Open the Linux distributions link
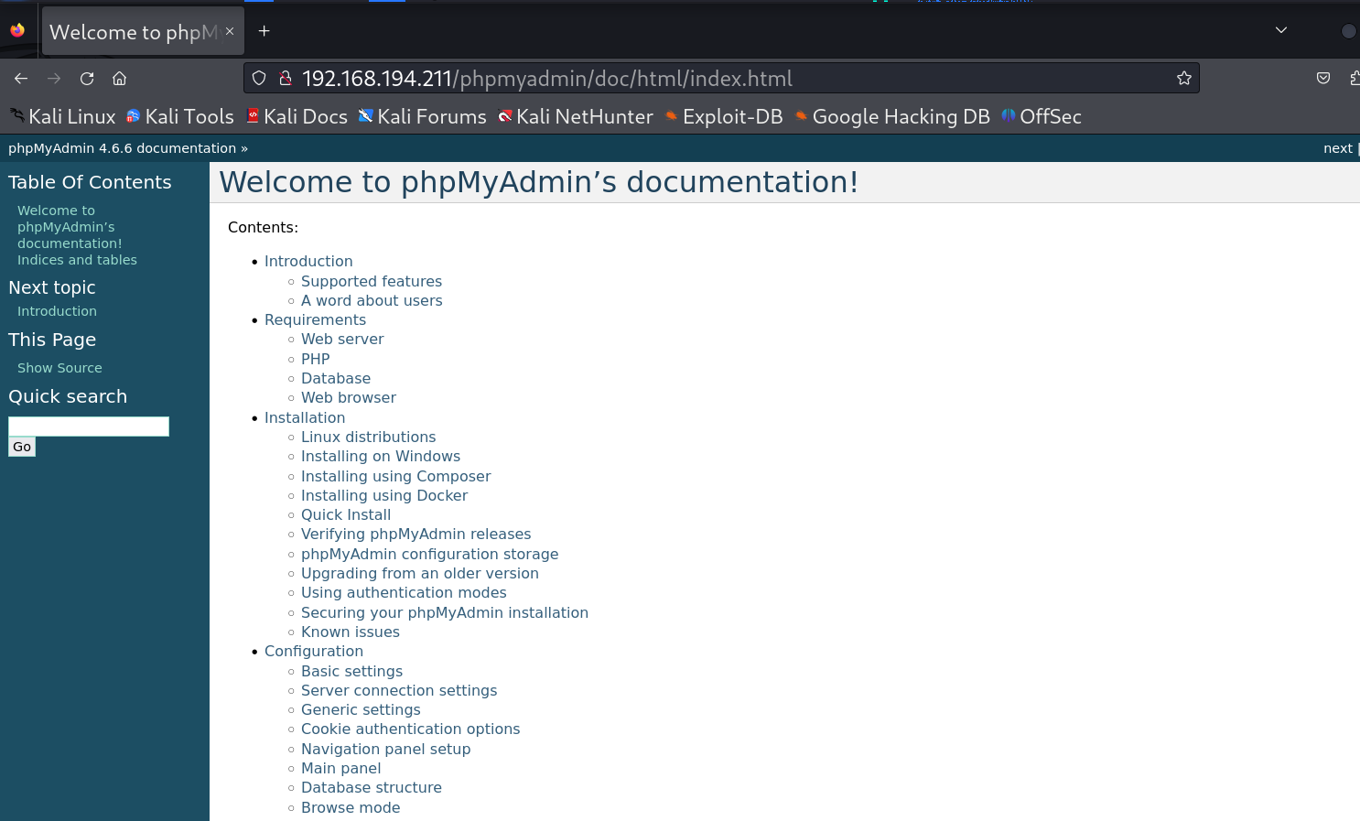Viewport: 1360px width, 821px height. (369, 438)
